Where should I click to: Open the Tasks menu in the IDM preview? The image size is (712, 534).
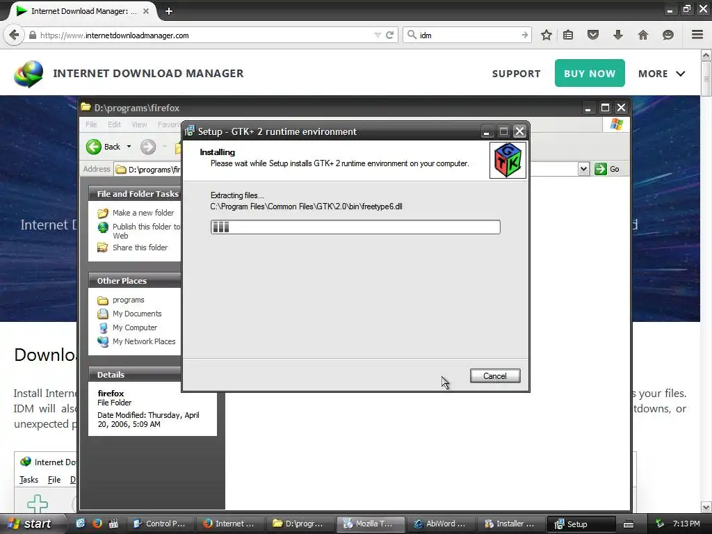coord(29,480)
